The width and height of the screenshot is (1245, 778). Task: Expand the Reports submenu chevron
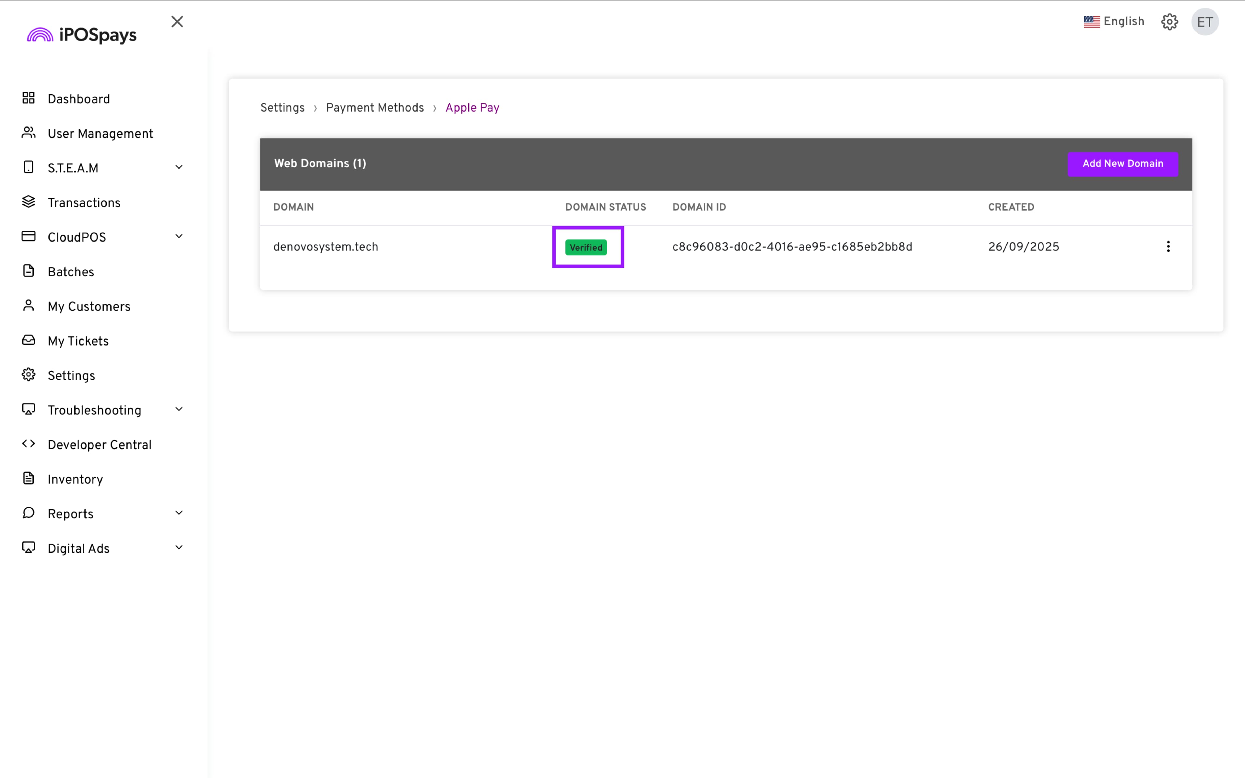[x=179, y=513]
